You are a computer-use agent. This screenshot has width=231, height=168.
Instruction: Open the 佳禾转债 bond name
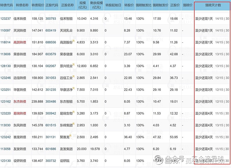coord(20,19)
